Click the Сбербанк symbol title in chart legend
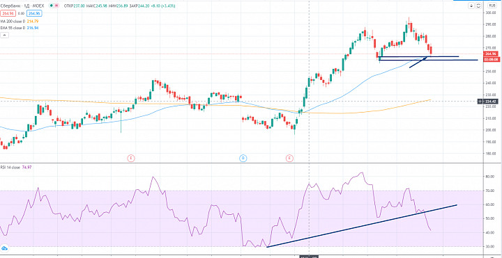Image resolution: width=502 pixels, height=258 pixels. (x=22, y=6)
